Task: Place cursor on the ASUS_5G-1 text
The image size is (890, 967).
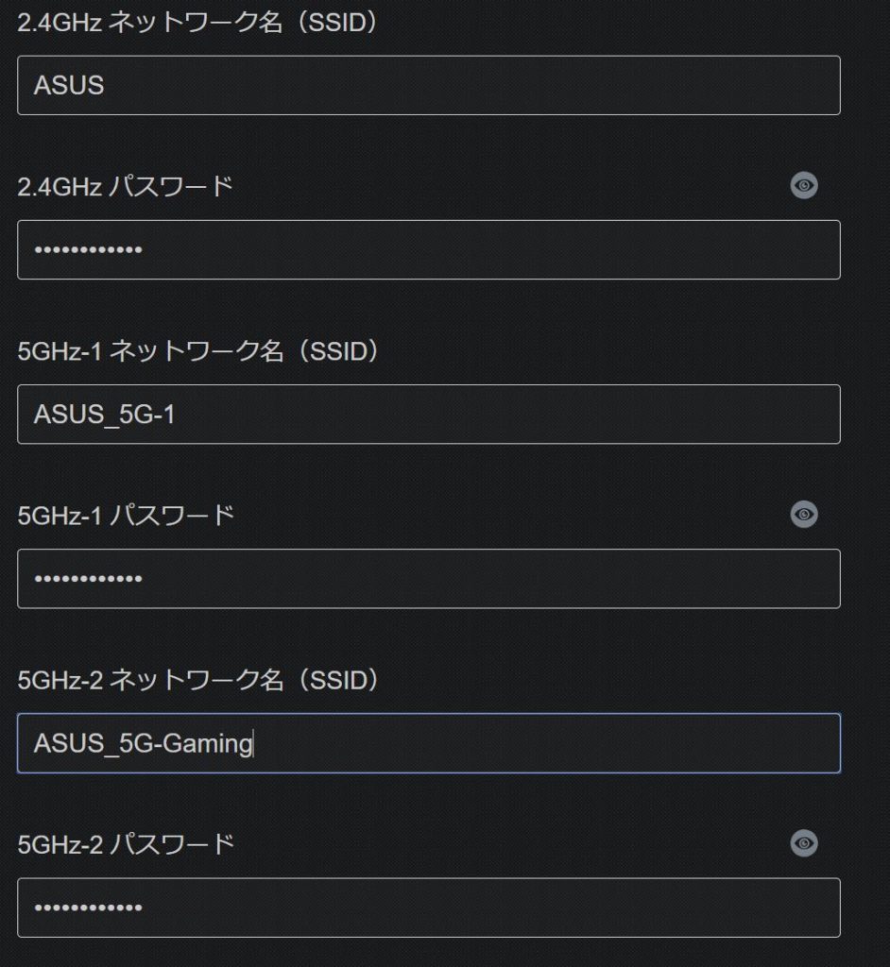Action: [104, 415]
